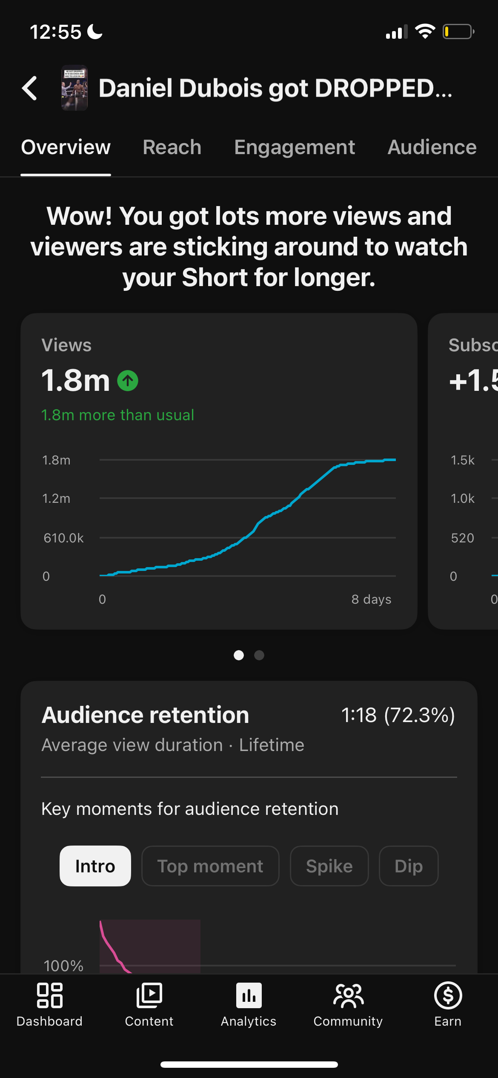
Task: Select the Dip key moment chip
Action: [409, 866]
